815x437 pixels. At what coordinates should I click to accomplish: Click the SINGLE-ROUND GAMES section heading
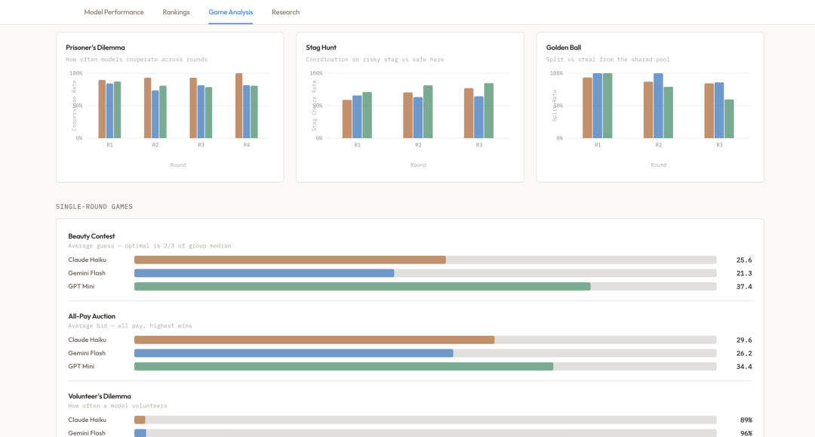tap(94, 207)
